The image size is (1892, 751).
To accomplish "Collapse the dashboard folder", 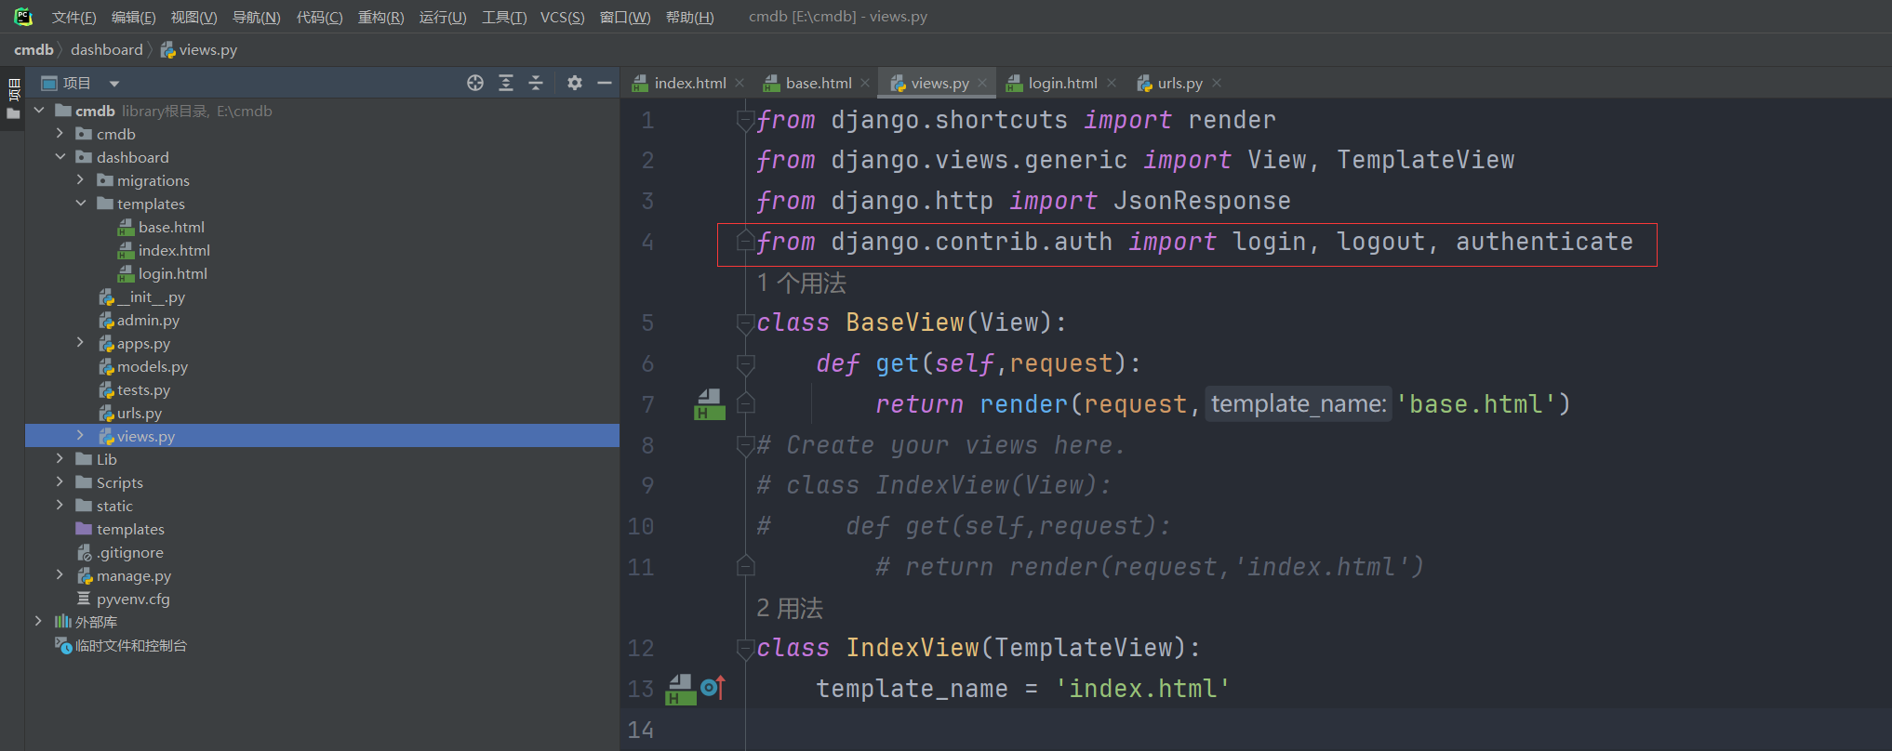I will (60, 157).
